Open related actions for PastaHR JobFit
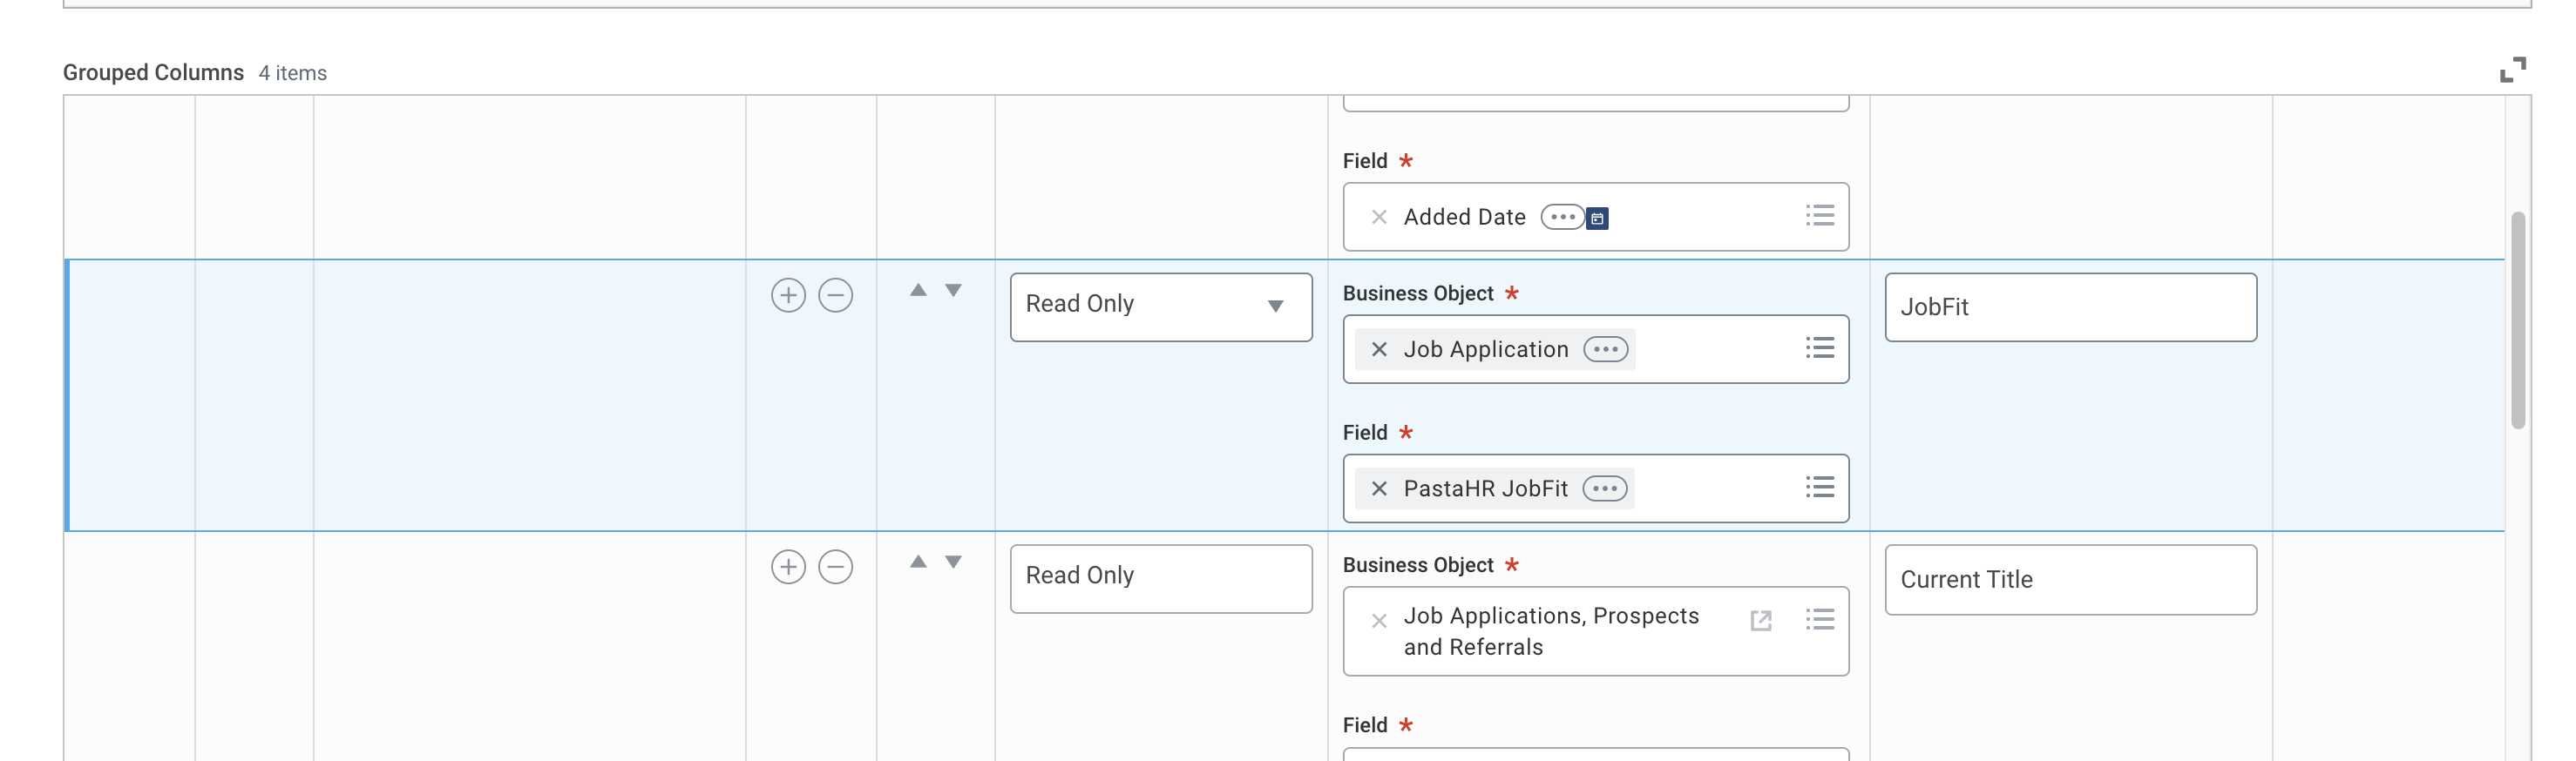Viewport: 2576px width, 761px height. click(x=1604, y=488)
